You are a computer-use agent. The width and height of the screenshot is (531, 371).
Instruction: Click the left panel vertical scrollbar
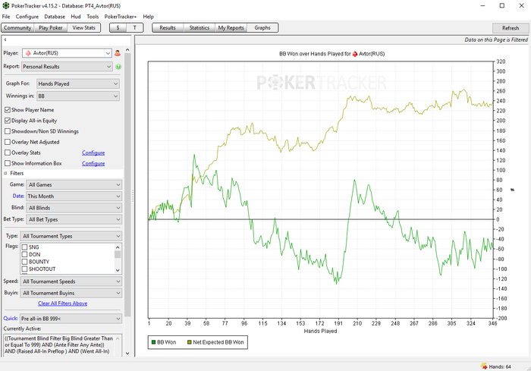127,184
